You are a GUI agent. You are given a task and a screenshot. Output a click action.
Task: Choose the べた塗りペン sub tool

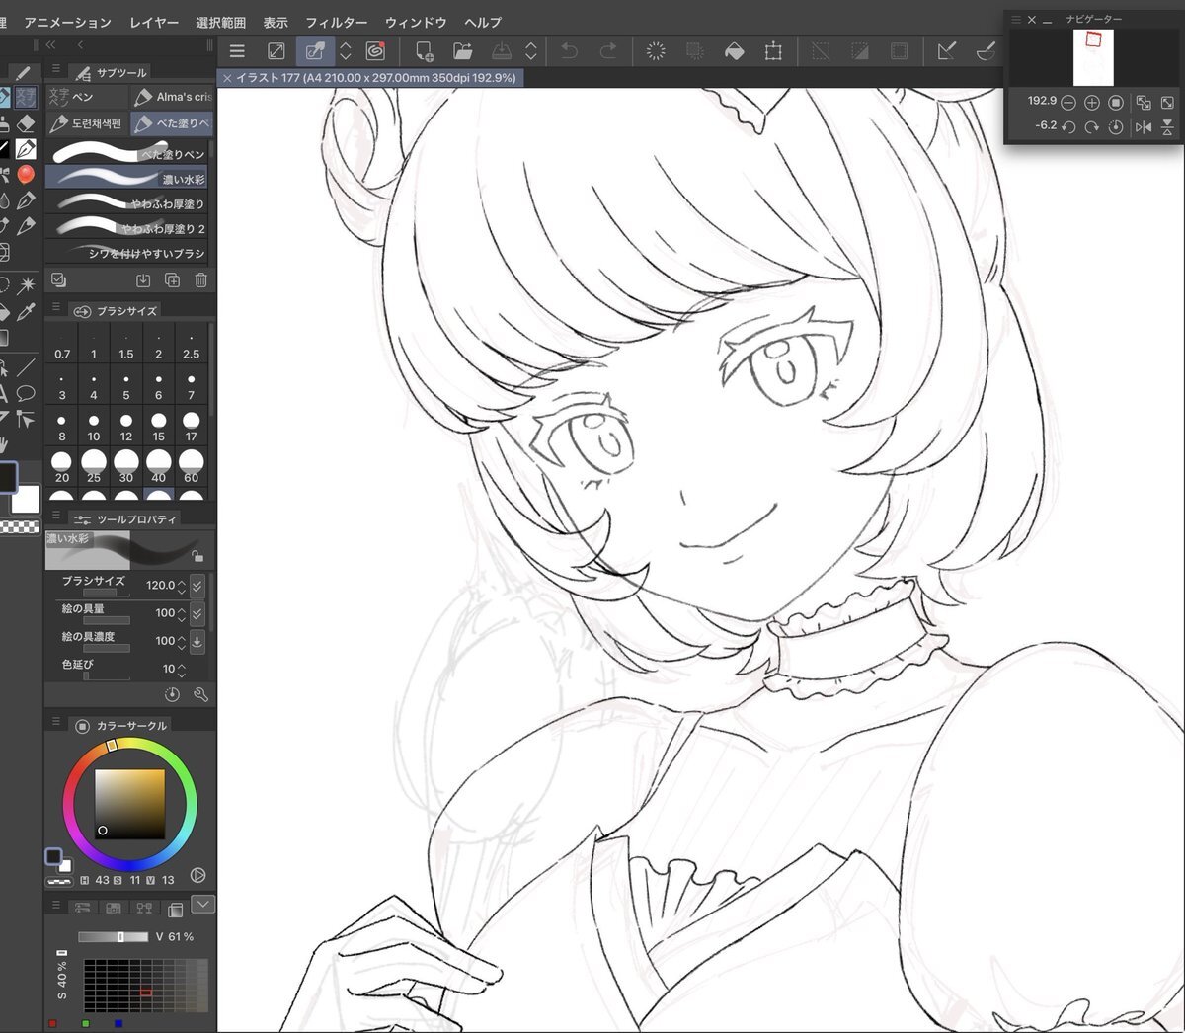[x=128, y=154]
